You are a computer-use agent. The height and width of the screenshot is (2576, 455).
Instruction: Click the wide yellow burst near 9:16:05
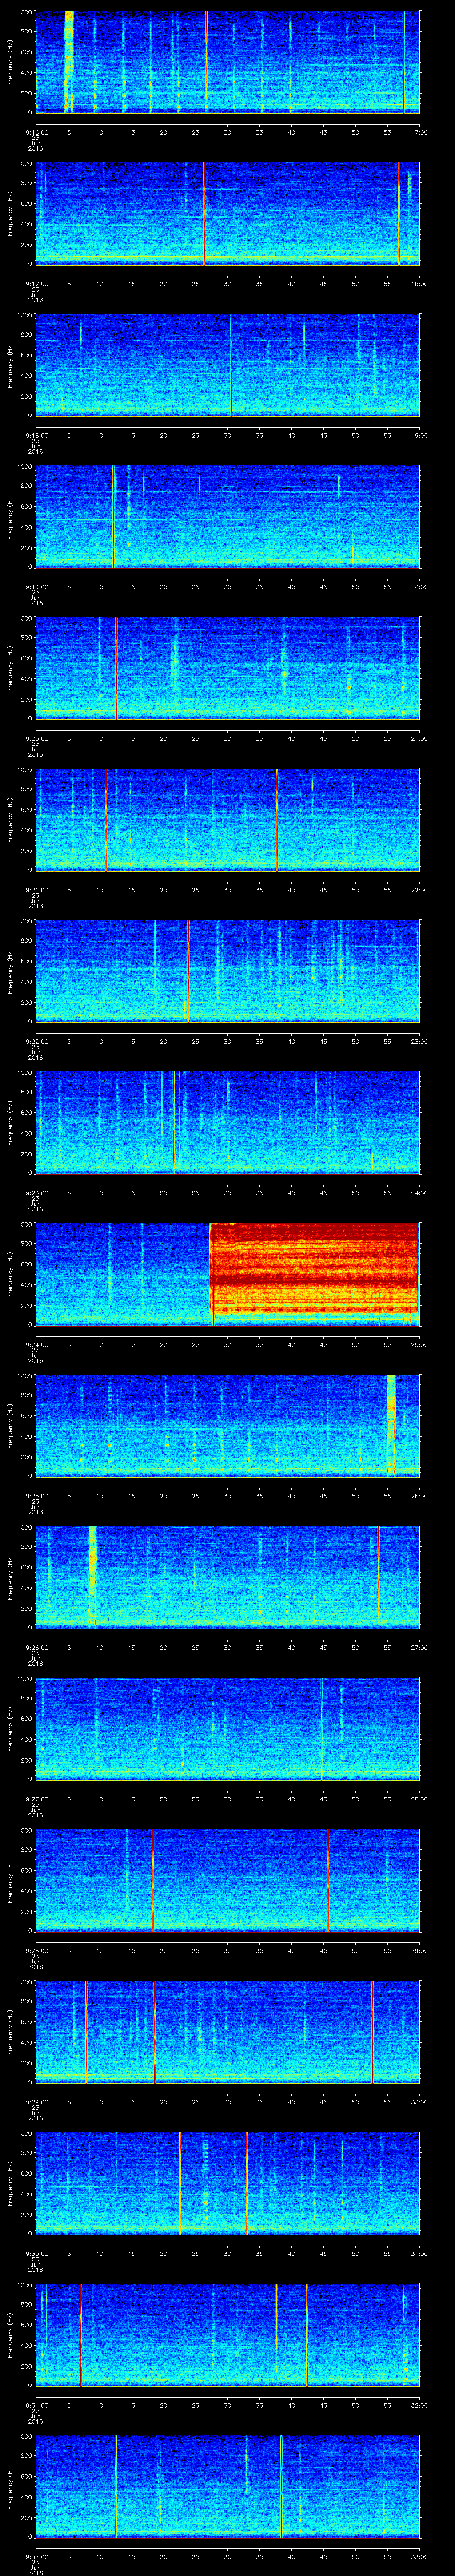(69, 60)
